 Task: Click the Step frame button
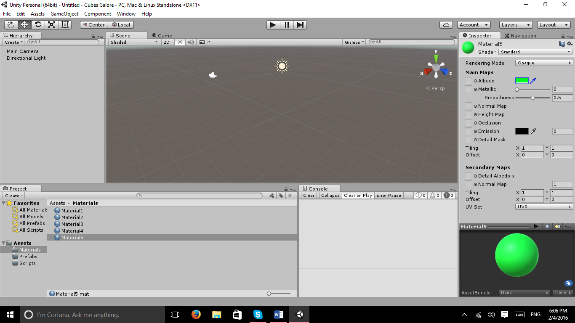coord(300,25)
